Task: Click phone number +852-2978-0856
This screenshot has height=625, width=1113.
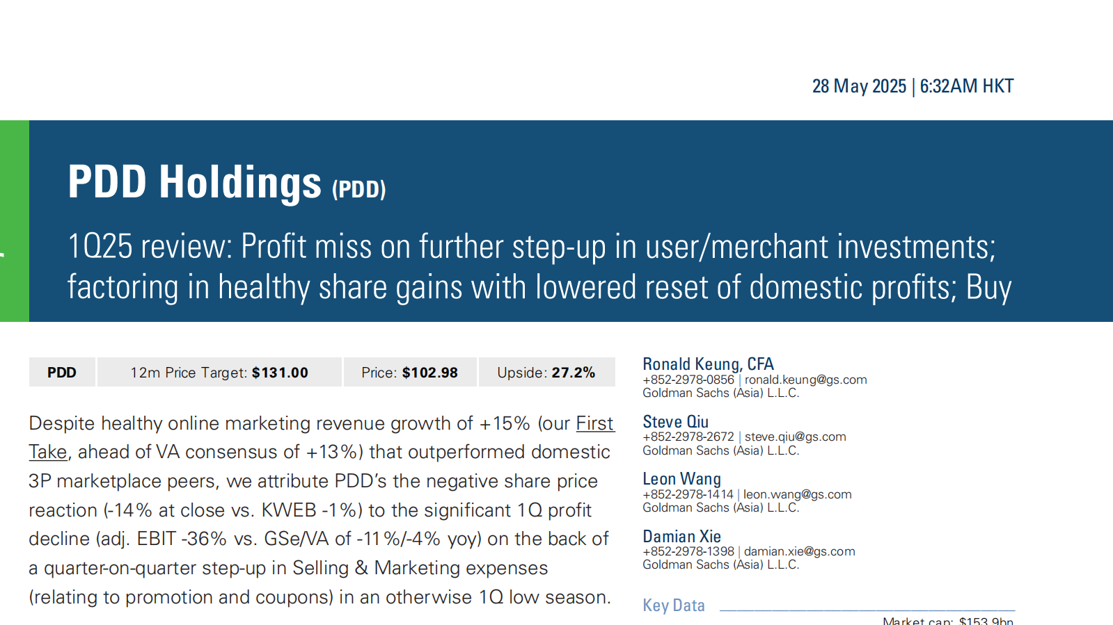Action: tap(688, 380)
